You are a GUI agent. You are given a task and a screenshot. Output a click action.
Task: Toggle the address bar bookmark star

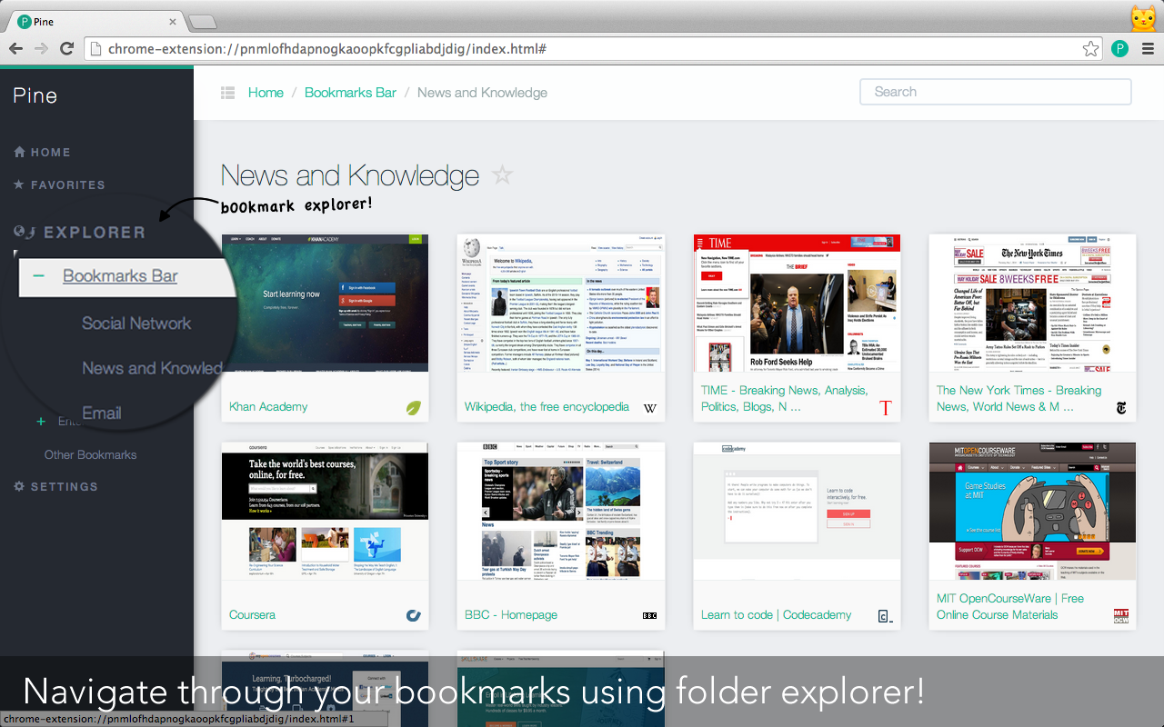(x=1090, y=48)
